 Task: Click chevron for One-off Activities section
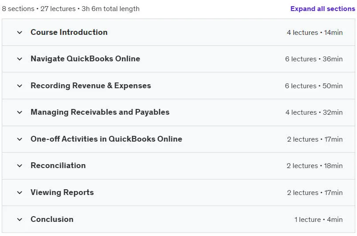(19, 139)
